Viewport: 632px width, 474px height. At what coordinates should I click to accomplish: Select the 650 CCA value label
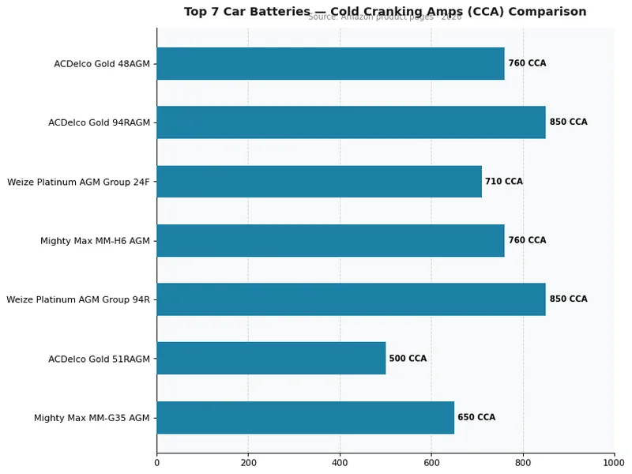(x=476, y=417)
